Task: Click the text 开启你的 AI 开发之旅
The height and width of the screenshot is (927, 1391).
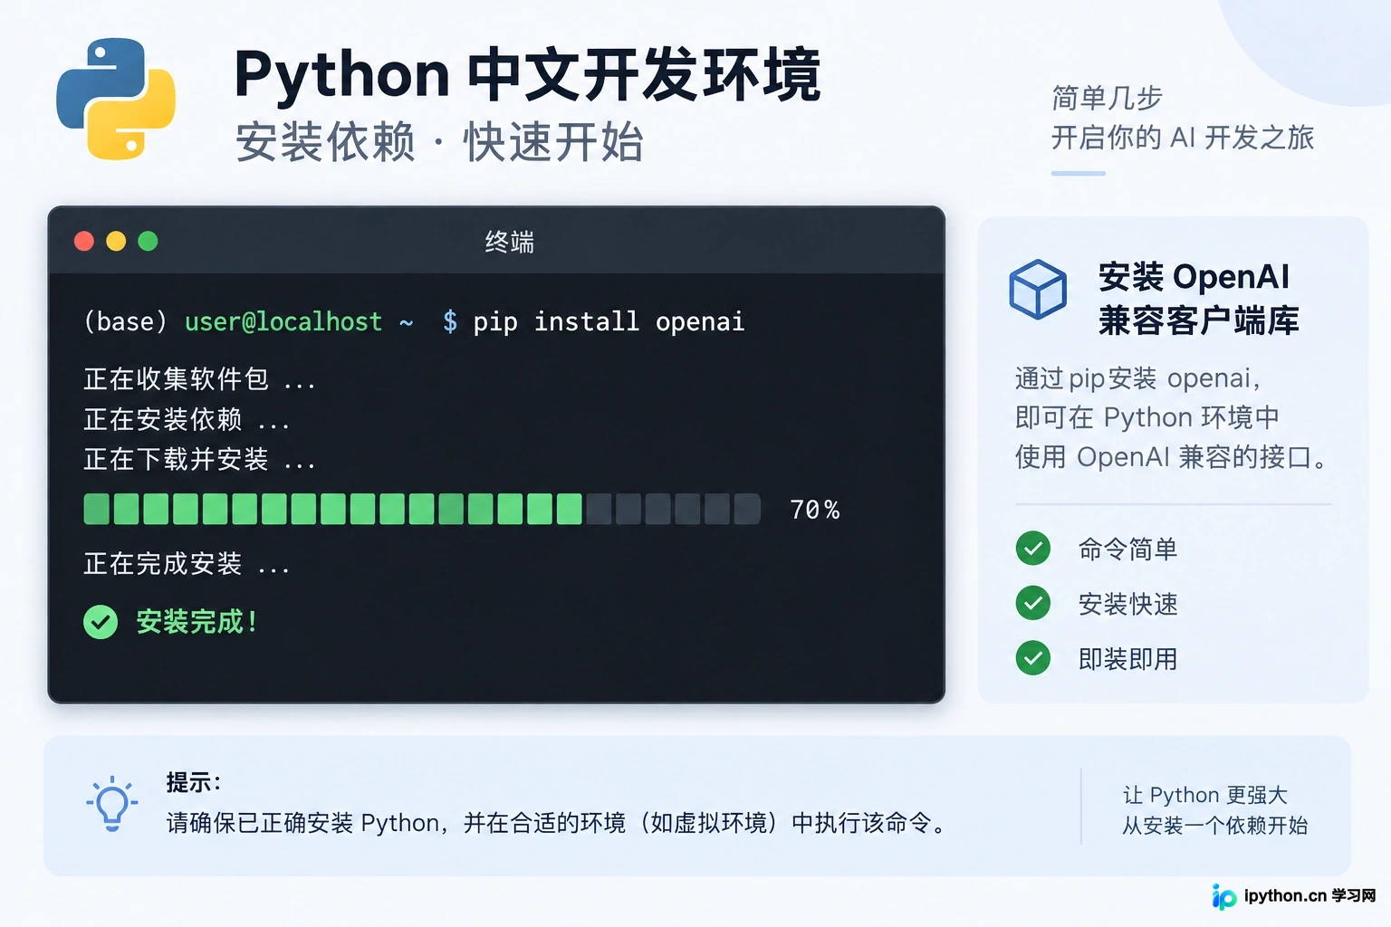Action: [x=1182, y=138]
